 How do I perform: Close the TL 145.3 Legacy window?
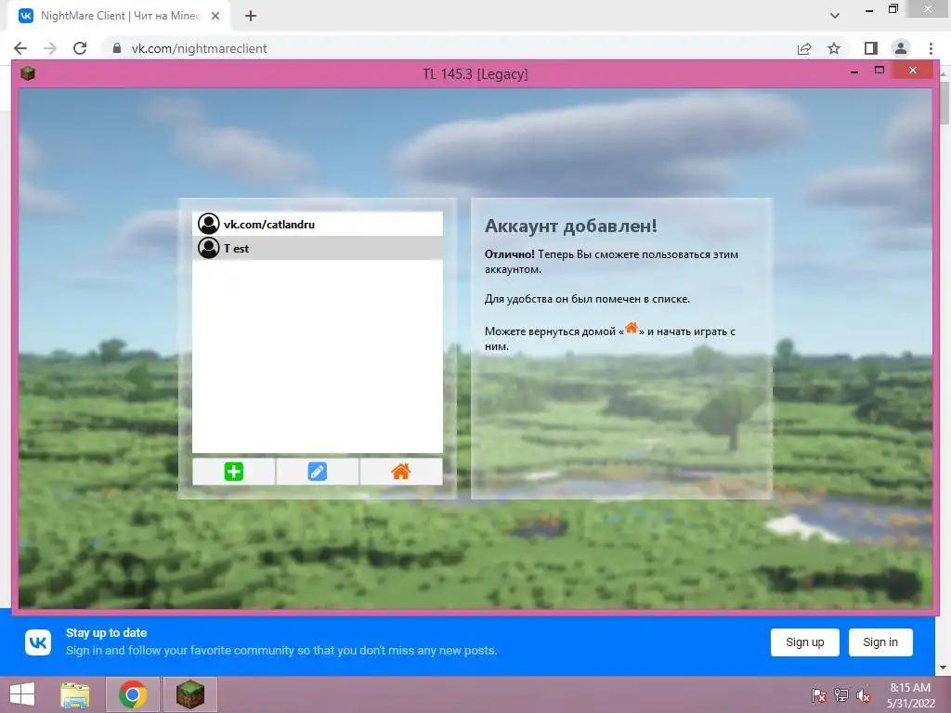pyautogui.click(x=913, y=71)
